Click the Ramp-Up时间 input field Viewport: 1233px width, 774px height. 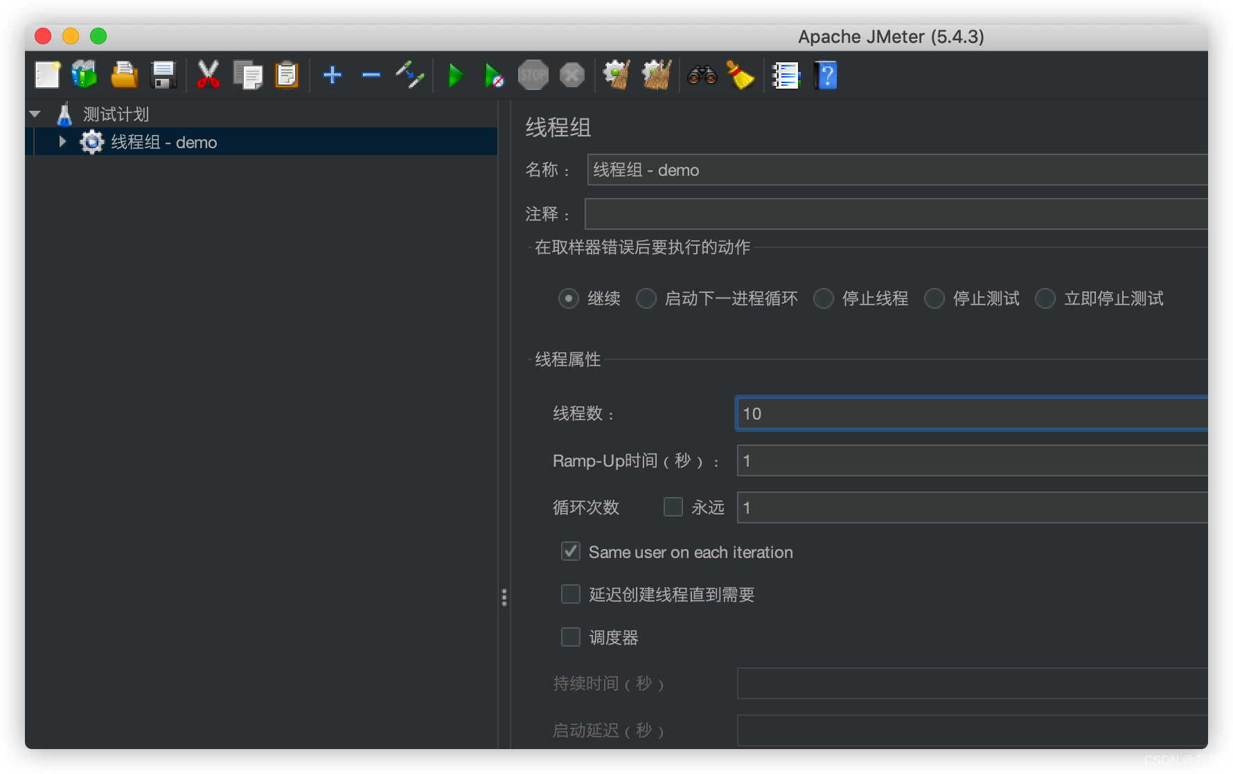pyautogui.click(x=972, y=460)
